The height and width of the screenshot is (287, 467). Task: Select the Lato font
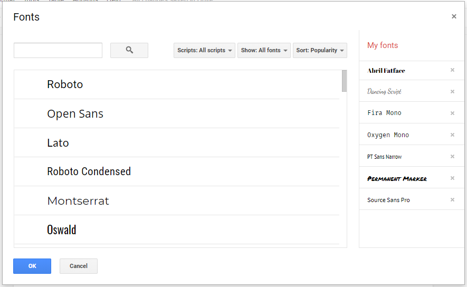tap(177, 142)
